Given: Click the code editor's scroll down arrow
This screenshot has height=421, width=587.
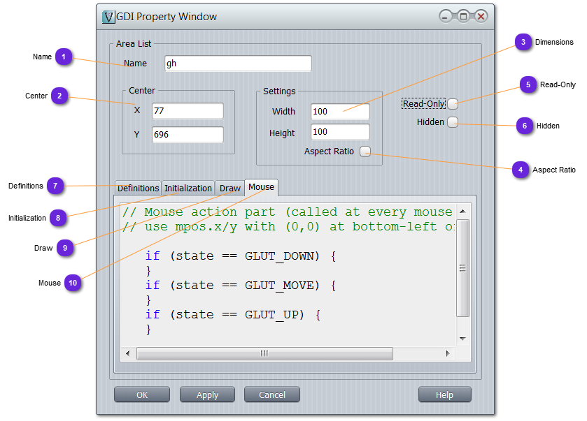Looking at the screenshot, I should coord(462,339).
